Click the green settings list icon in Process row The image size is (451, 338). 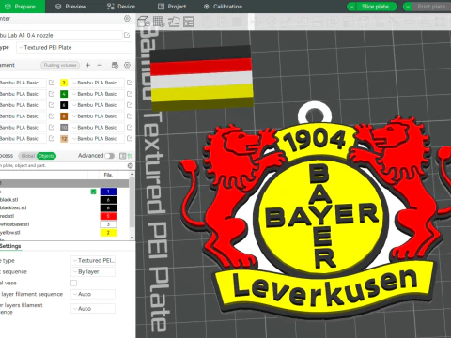click(x=130, y=156)
